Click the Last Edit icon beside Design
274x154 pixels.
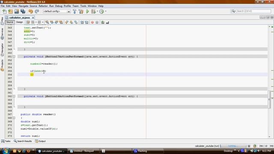(x=28, y=22)
